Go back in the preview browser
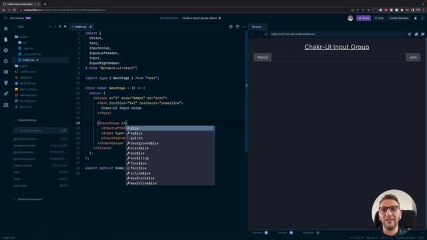The image size is (427, 240). coord(252,34)
